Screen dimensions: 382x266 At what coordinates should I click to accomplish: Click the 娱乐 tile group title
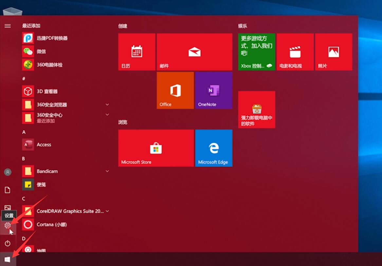pyautogui.click(x=243, y=26)
